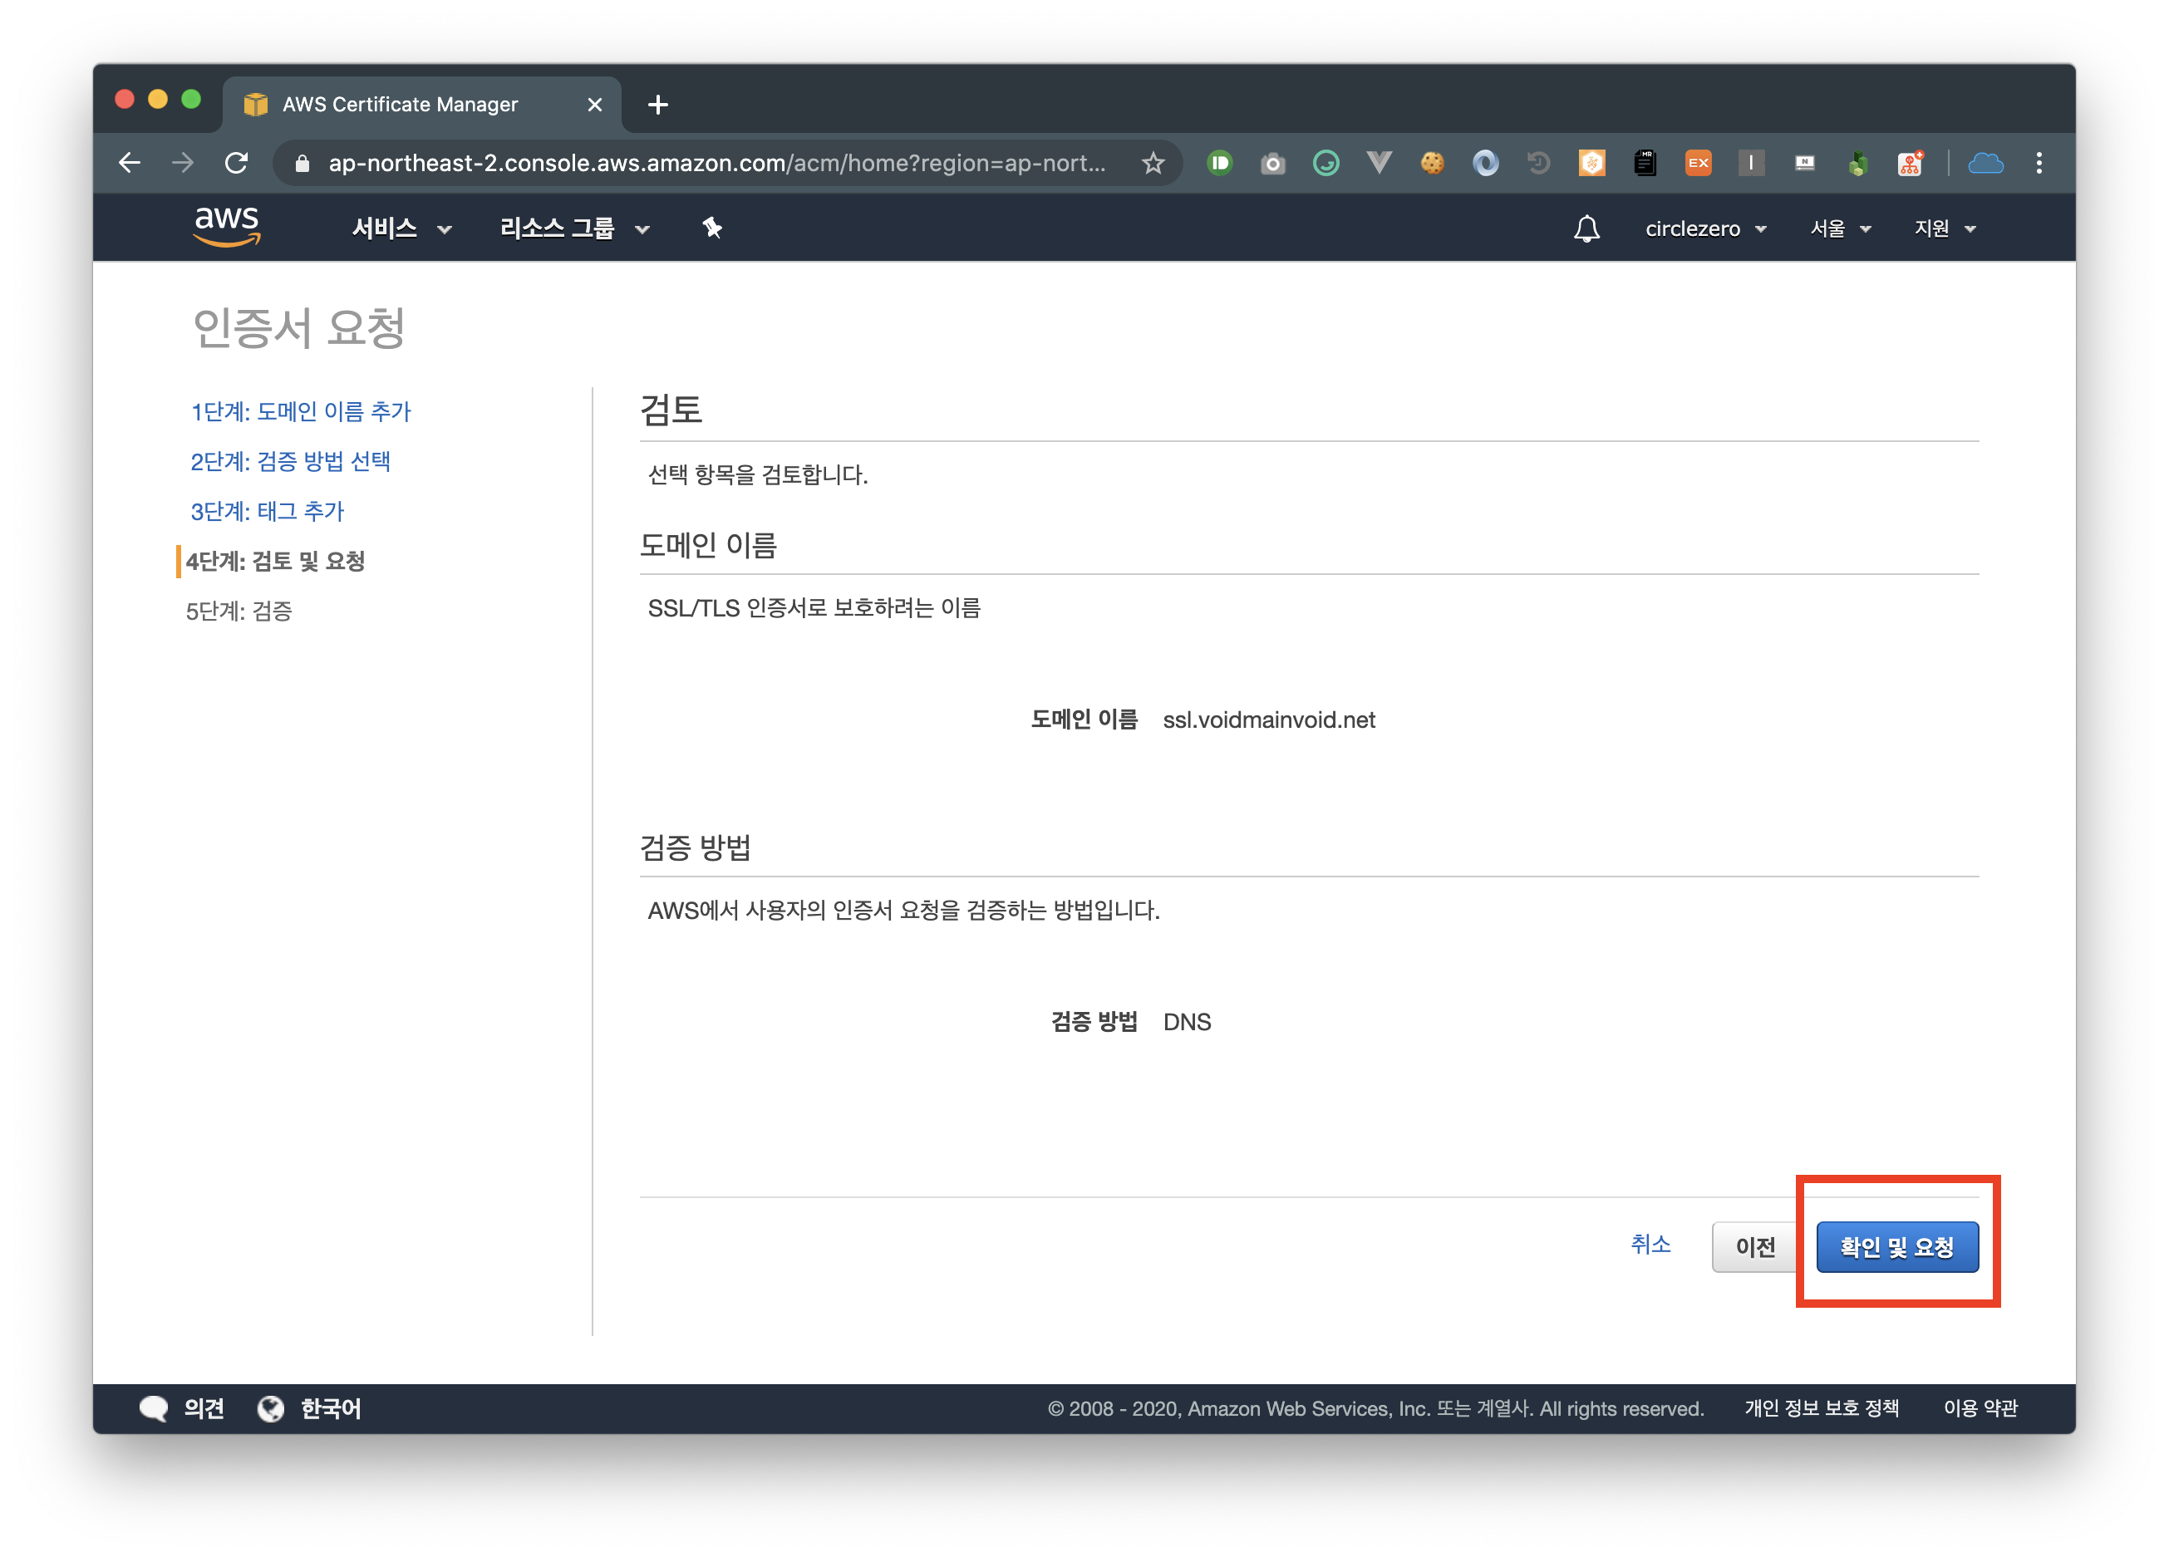
Task: Expand the 리소스 그룹 dropdown
Action: coord(573,228)
